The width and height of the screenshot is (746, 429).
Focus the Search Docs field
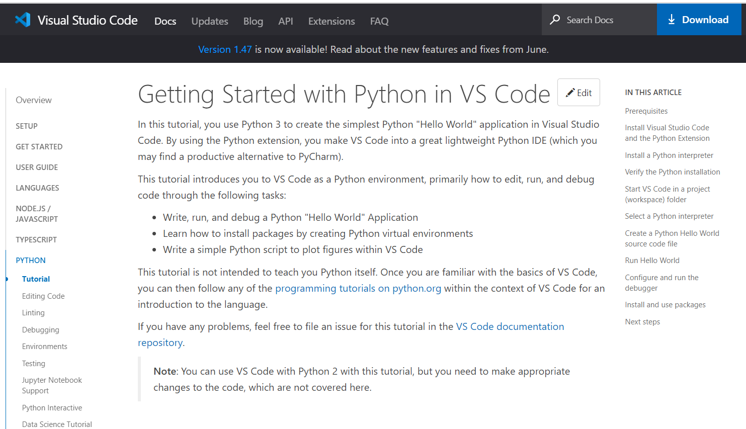[x=599, y=20]
